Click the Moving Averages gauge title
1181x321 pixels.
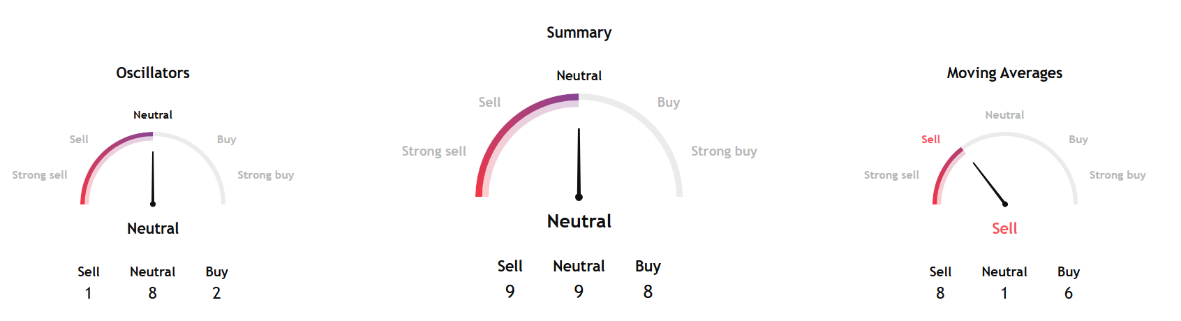tap(1004, 73)
